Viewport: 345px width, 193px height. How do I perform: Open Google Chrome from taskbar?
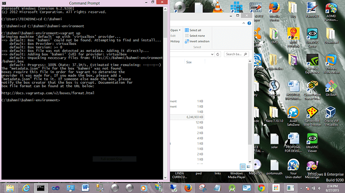pyautogui.click(x=261, y=188)
